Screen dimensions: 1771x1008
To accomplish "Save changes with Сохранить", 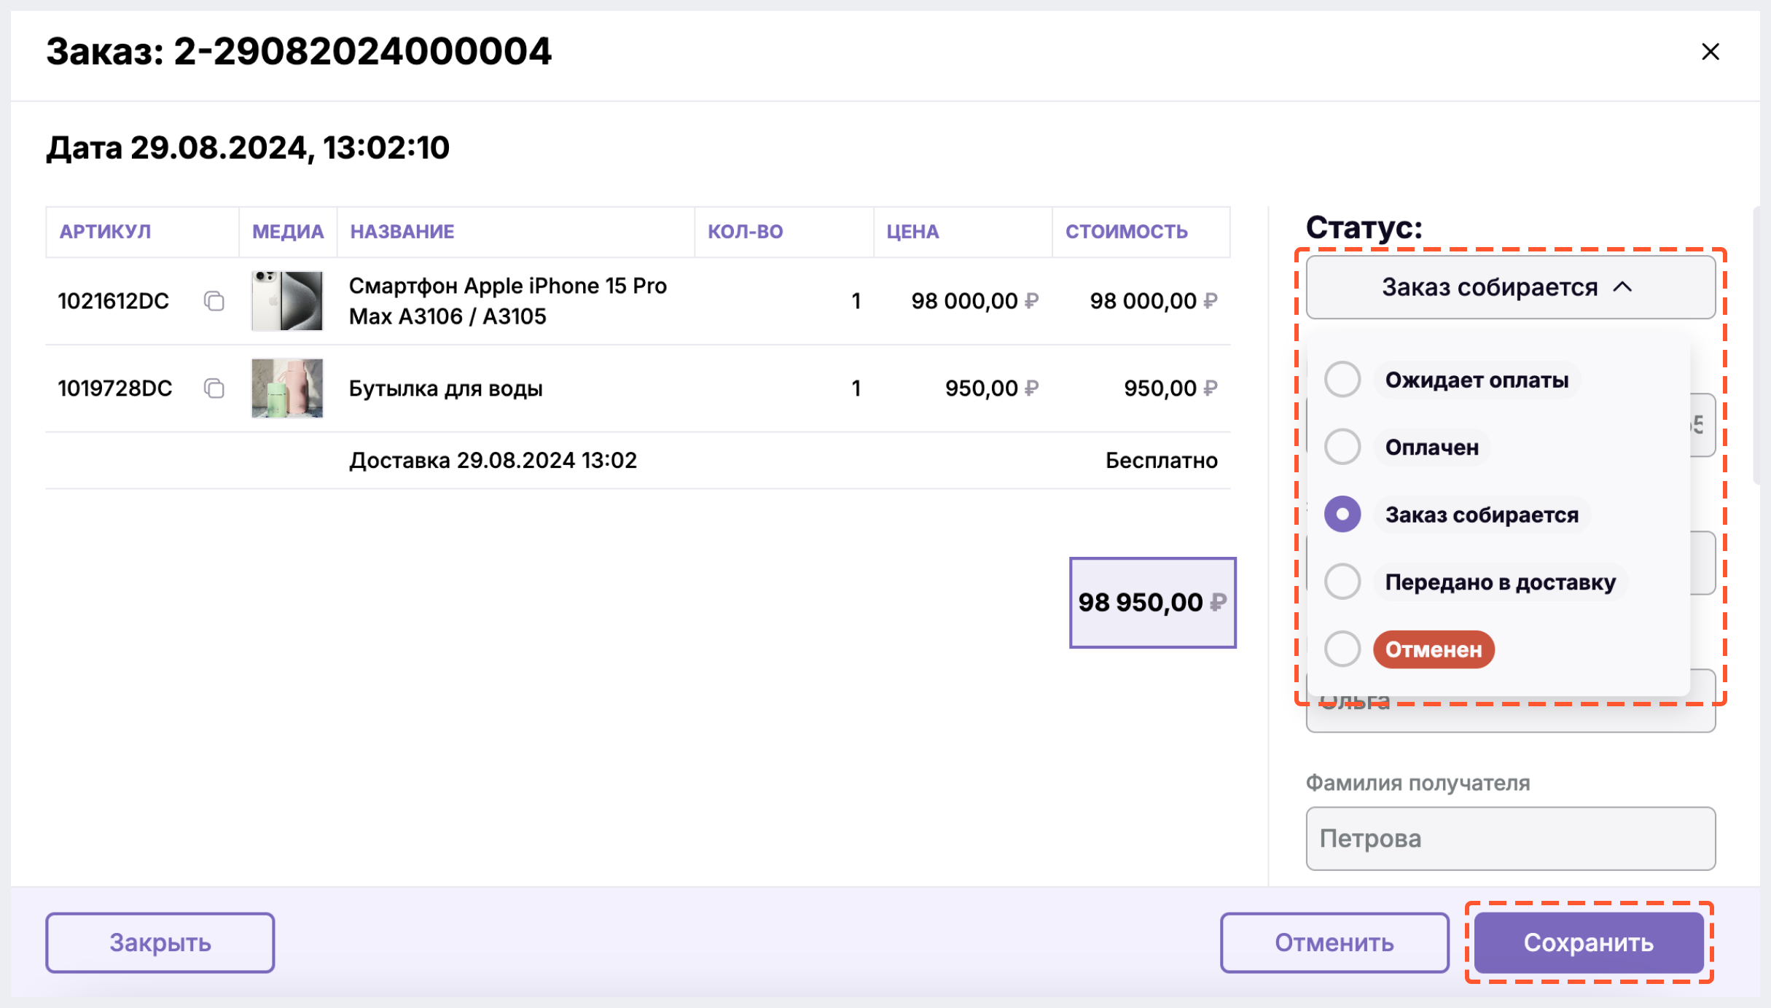I will click(1589, 942).
